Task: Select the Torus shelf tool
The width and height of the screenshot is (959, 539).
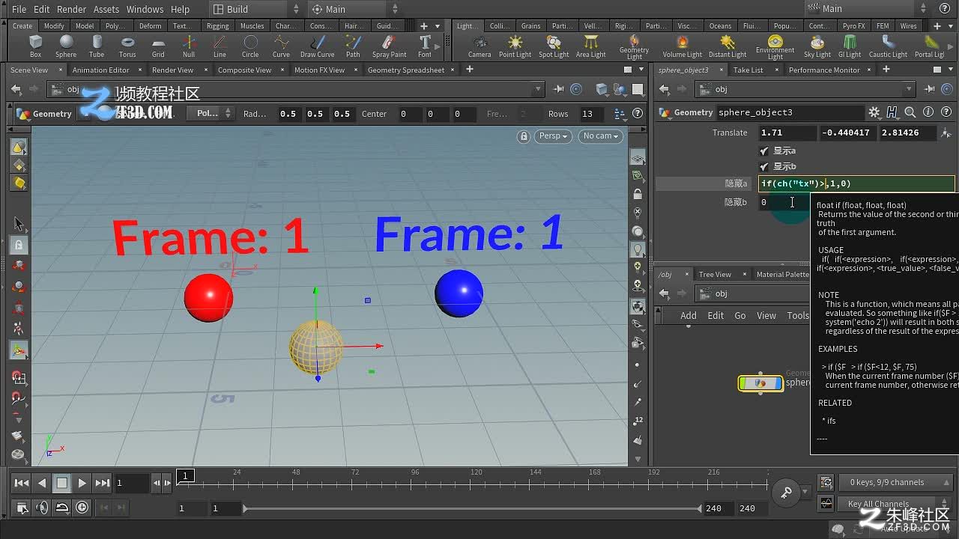Action: point(127,46)
